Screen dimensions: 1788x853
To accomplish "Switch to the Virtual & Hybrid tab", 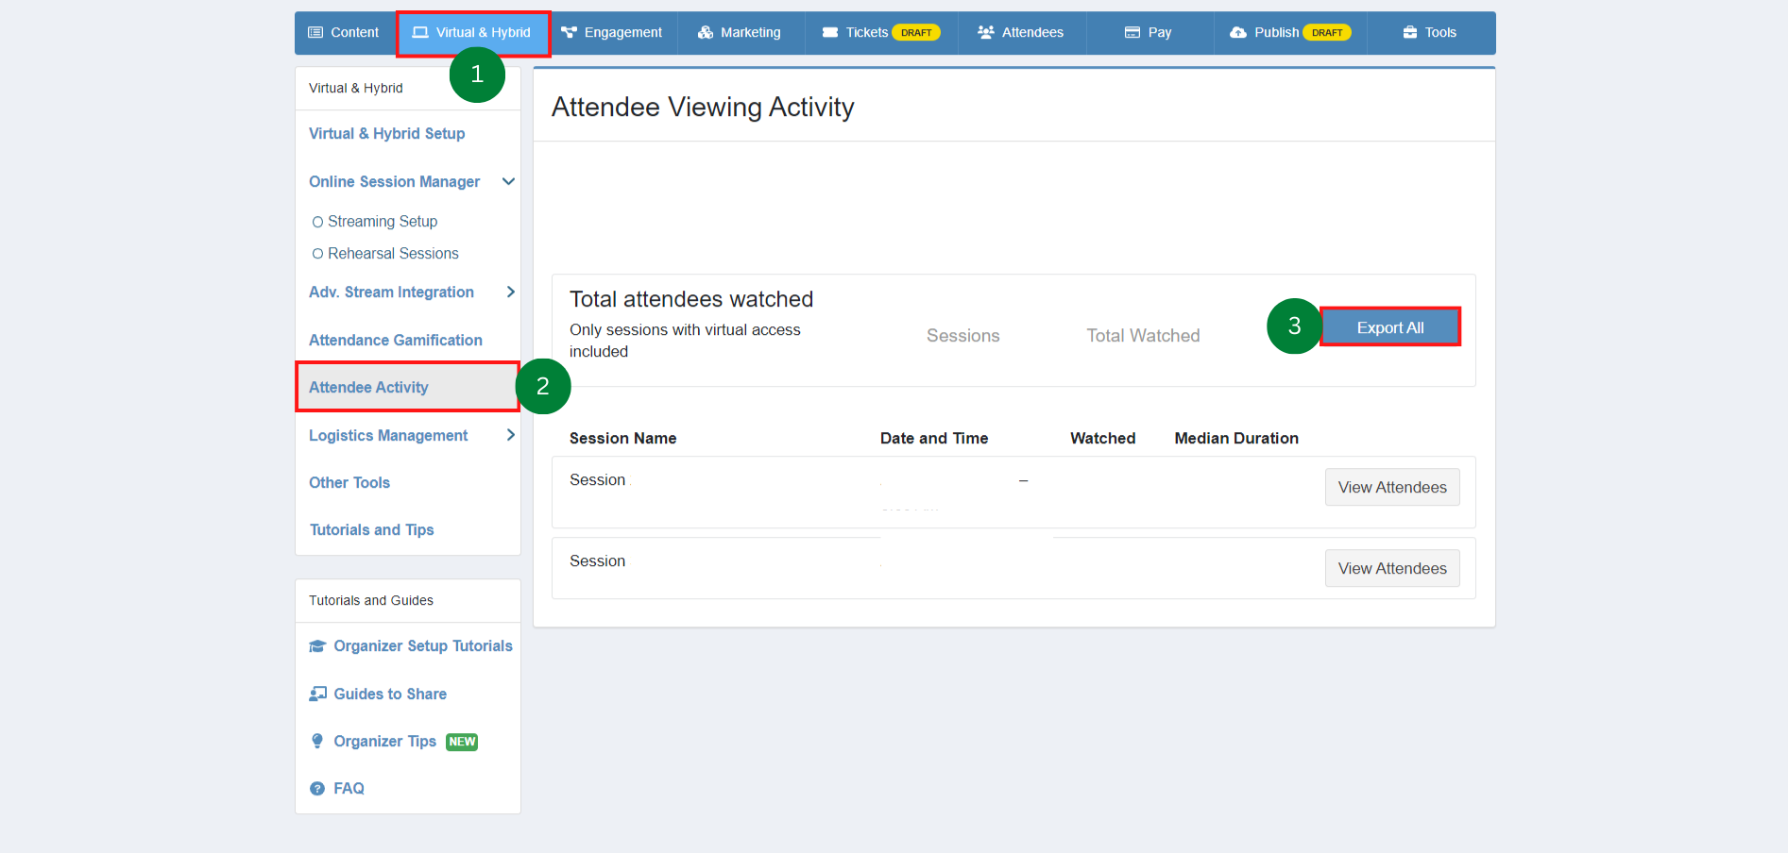I will 473,32.
